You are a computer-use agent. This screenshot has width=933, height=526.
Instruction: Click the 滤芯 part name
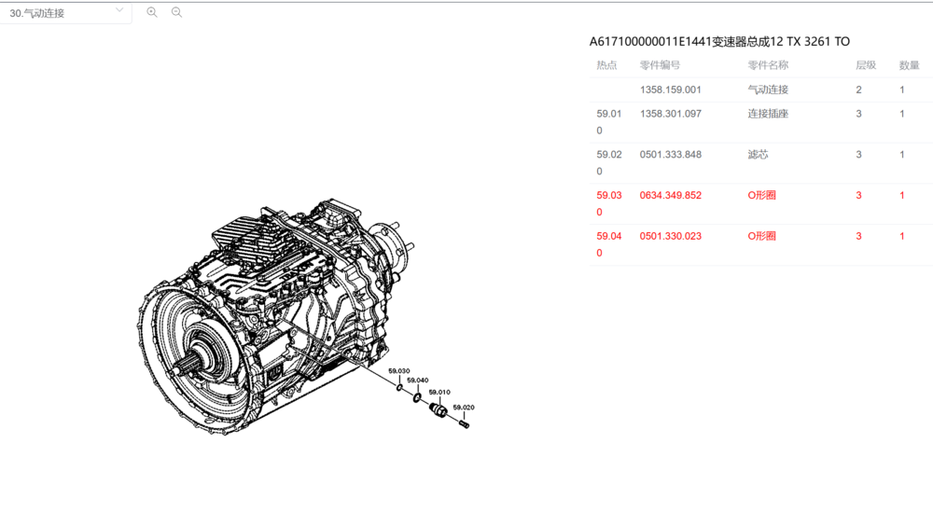(759, 155)
